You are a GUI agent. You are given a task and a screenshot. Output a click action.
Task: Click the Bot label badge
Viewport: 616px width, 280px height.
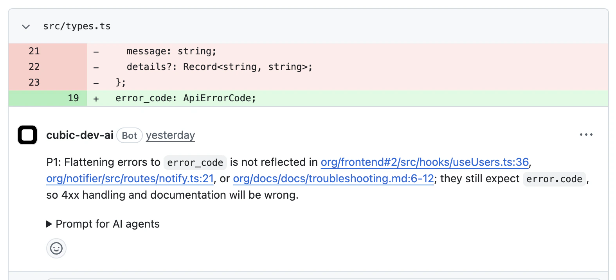pos(130,135)
